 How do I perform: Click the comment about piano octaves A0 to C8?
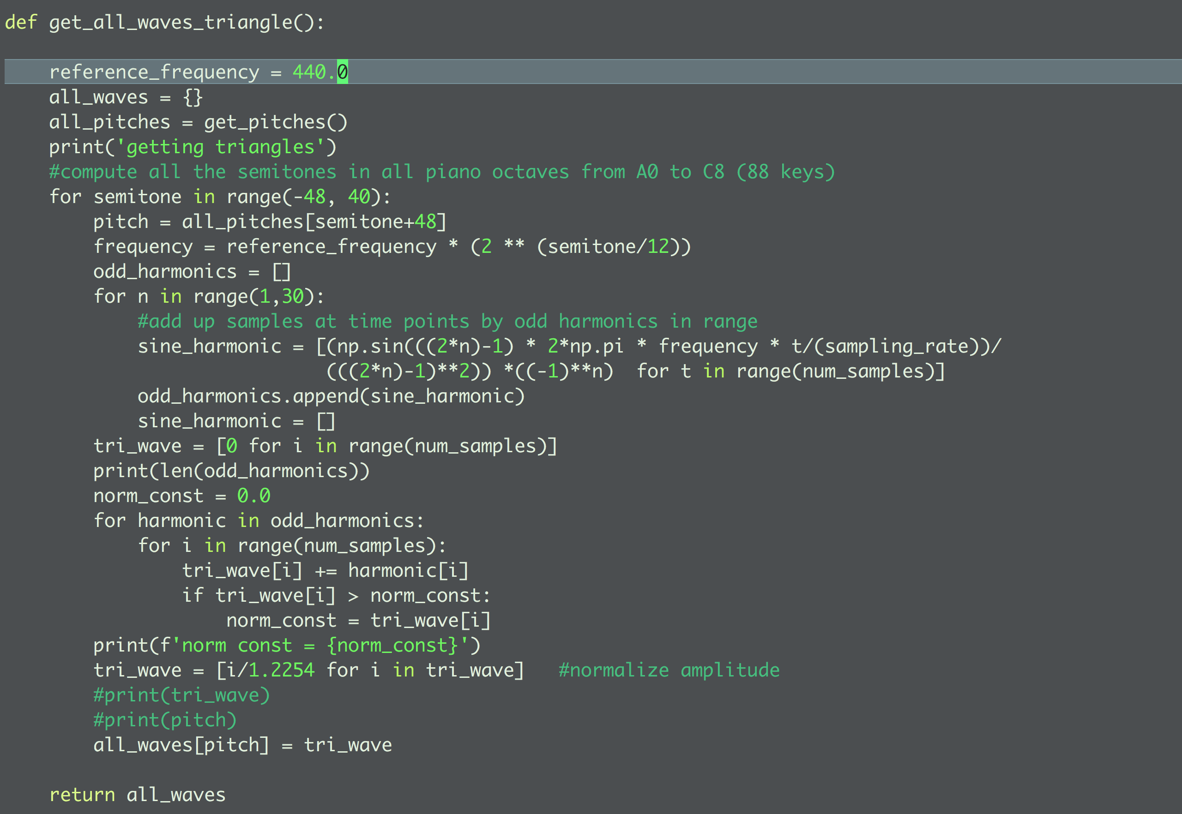click(439, 171)
